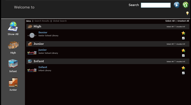Toggle the Infant Library checkbox

coord(183,73)
